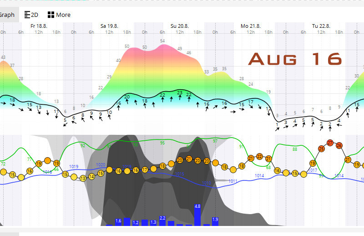Screen dimensions: 364x236
Task: Click the 25 degree temperature circle on Tuesday
Action: click(x=322, y=148)
